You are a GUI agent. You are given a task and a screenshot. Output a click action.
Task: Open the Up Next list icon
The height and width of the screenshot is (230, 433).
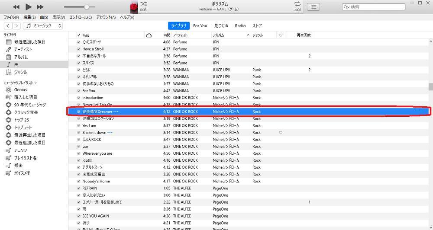point(313,7)
